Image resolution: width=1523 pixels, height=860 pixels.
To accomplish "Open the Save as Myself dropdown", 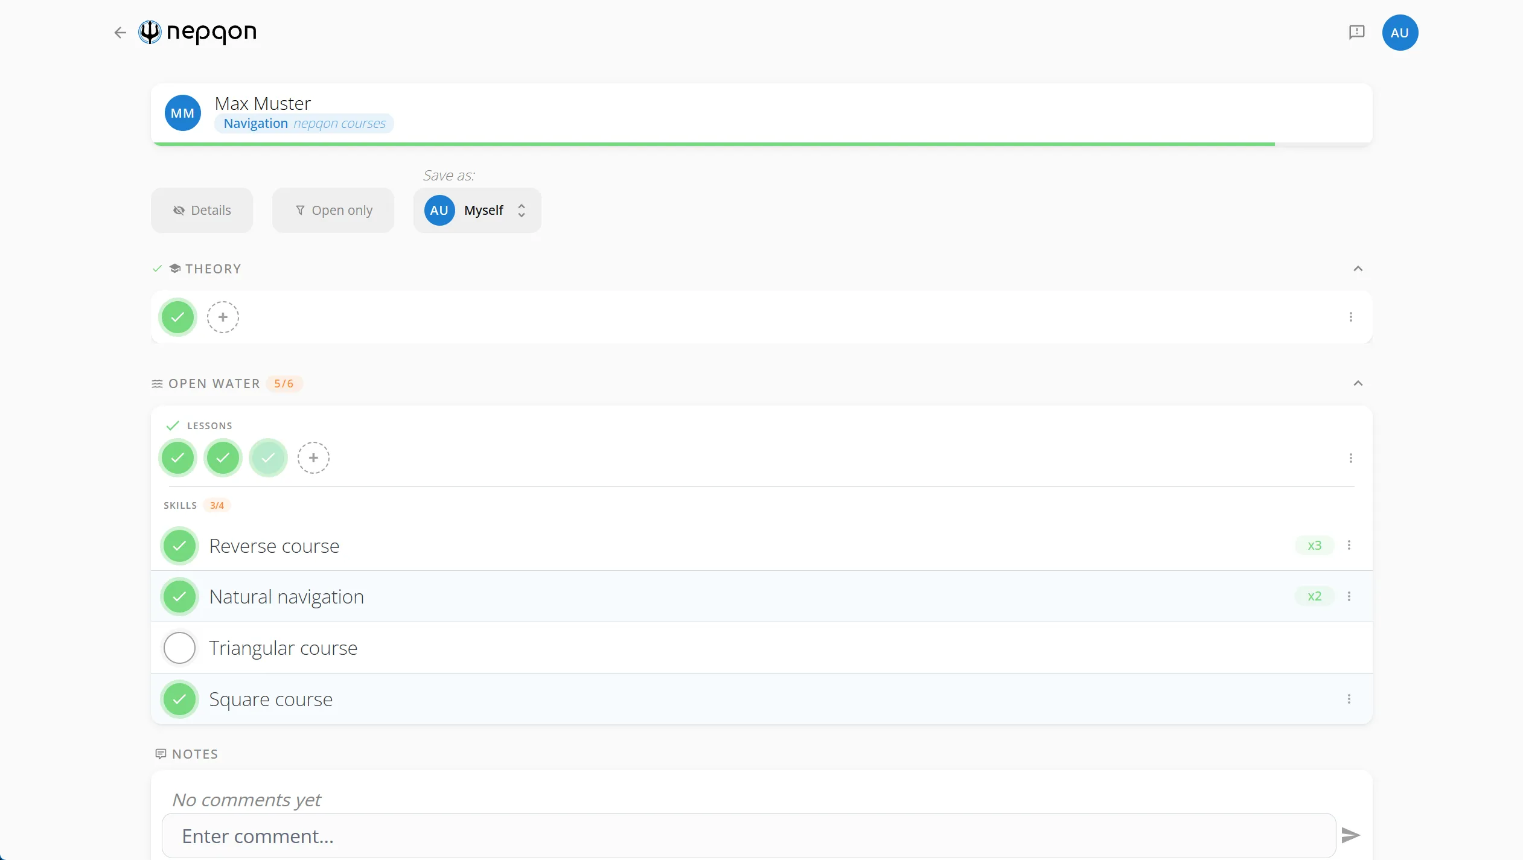I will [x=477, y=210].
